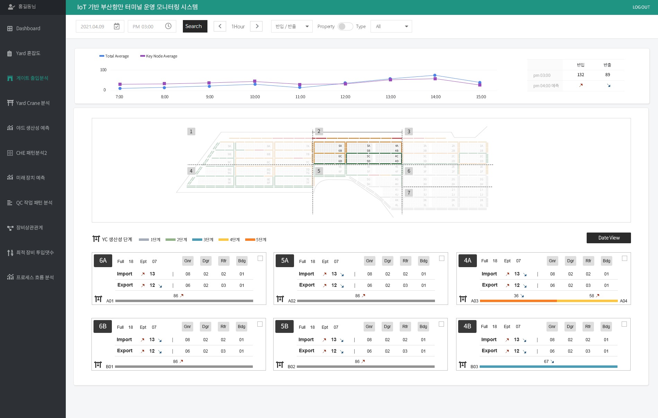Click the crane icon beside A01 bar
This screenshot has height=418, width=658.
98,299
